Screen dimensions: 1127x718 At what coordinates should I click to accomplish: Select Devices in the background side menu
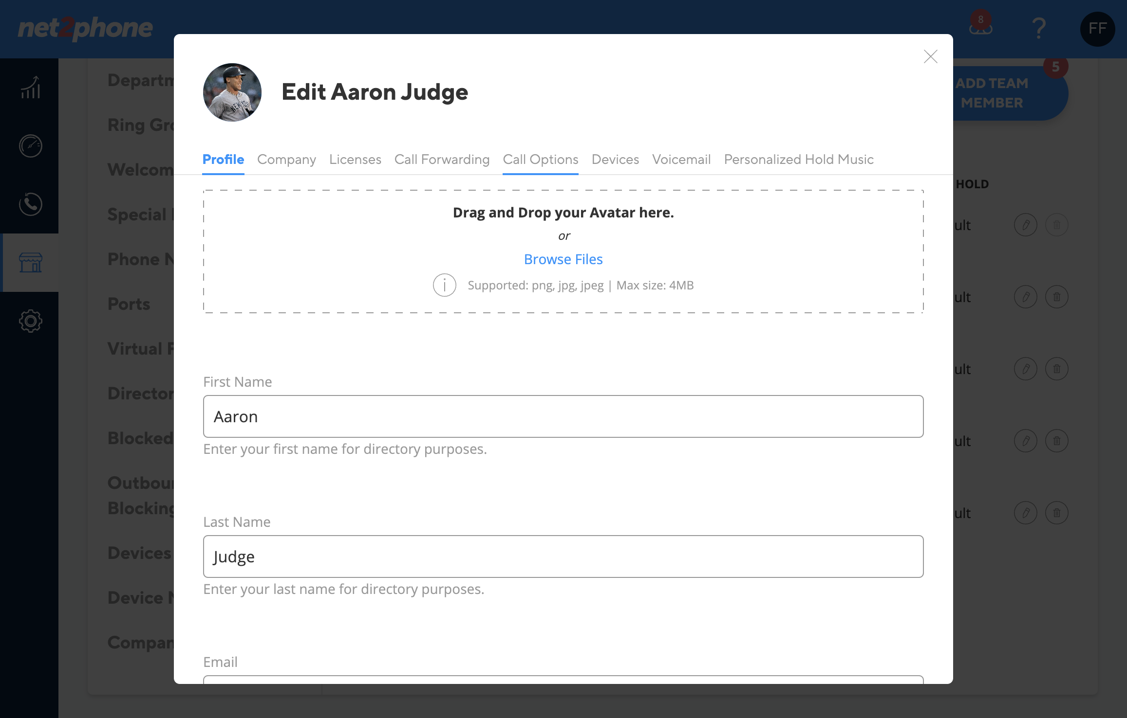click(139, 553)
